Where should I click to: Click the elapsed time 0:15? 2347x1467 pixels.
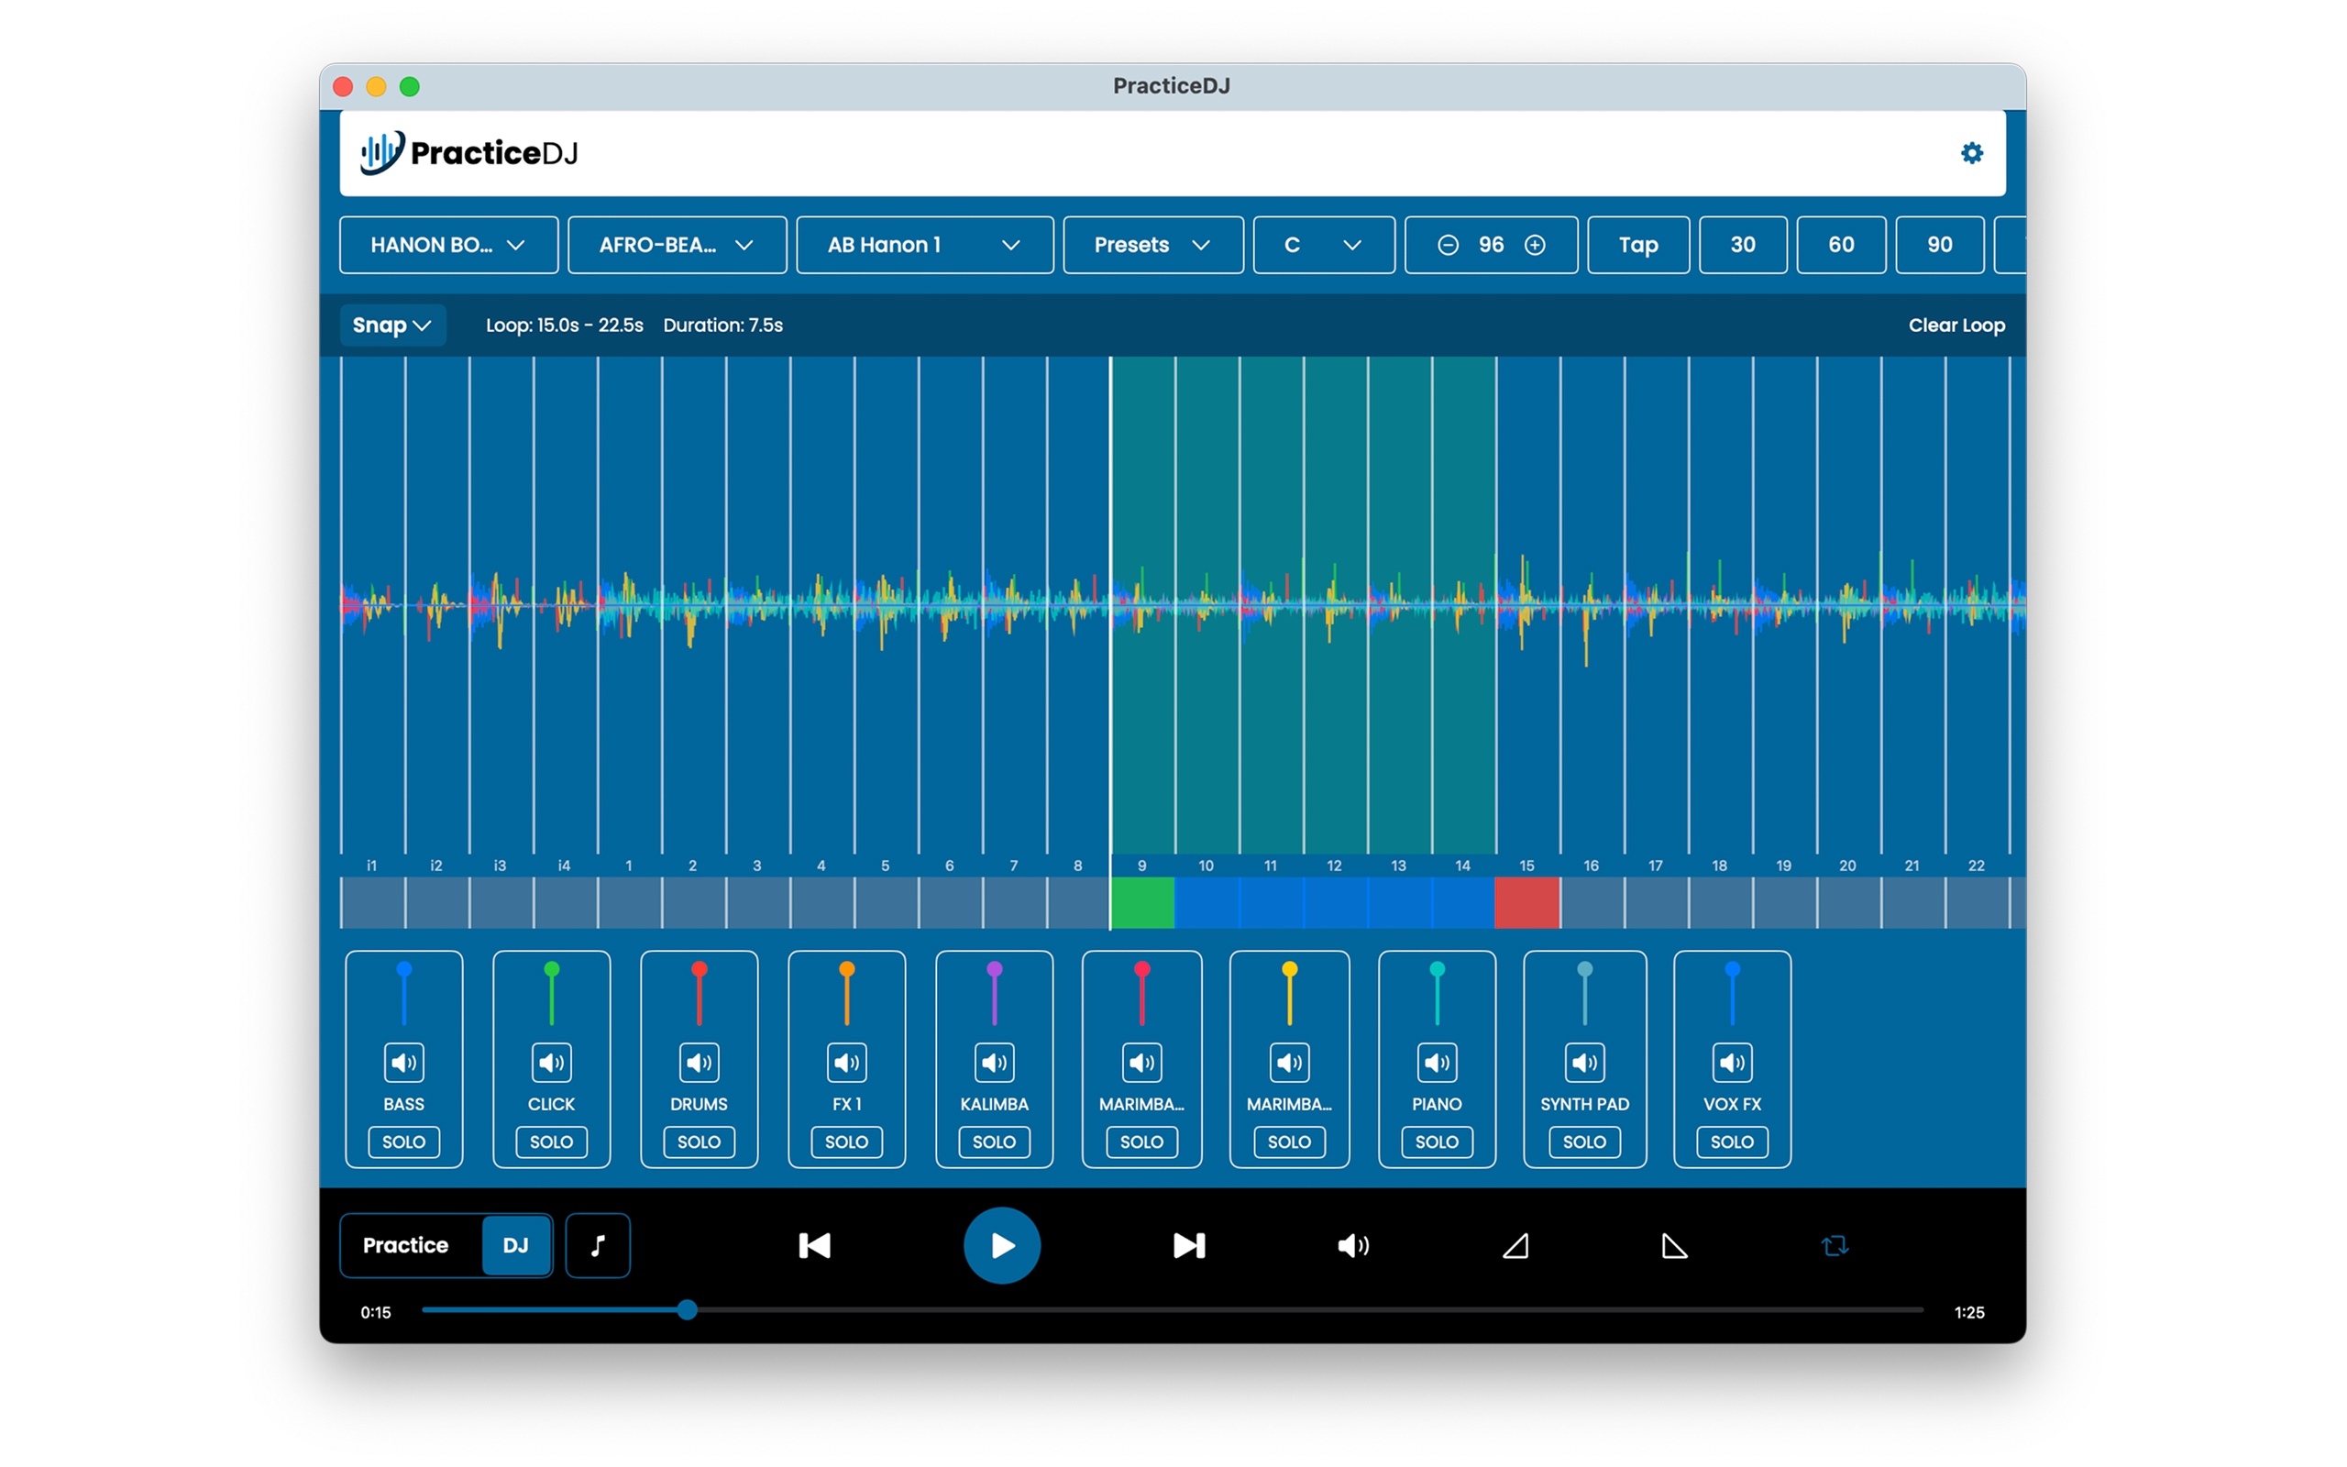click(375, 1313)
